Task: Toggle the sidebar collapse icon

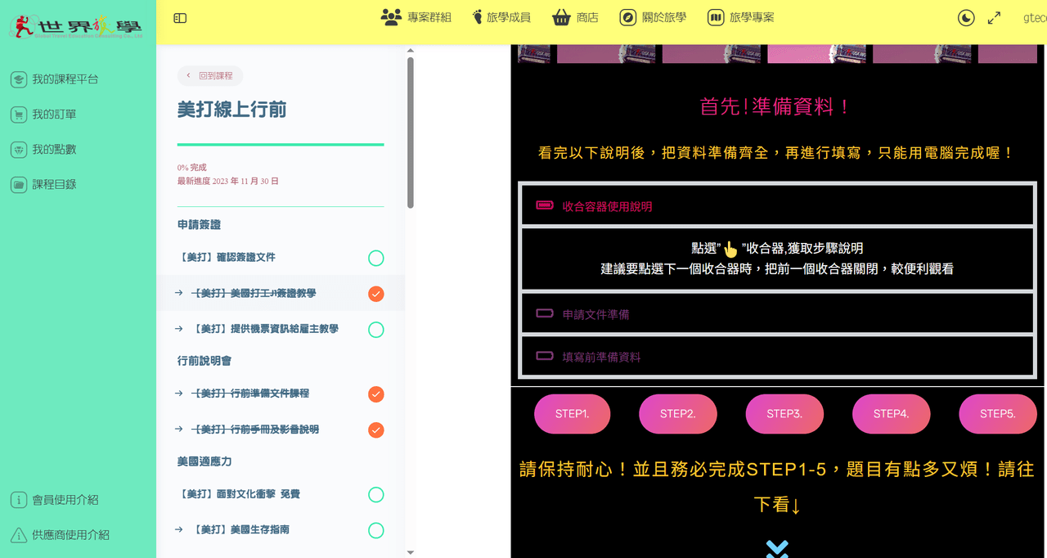Action: pyautogui.click(x=180, y=18)
